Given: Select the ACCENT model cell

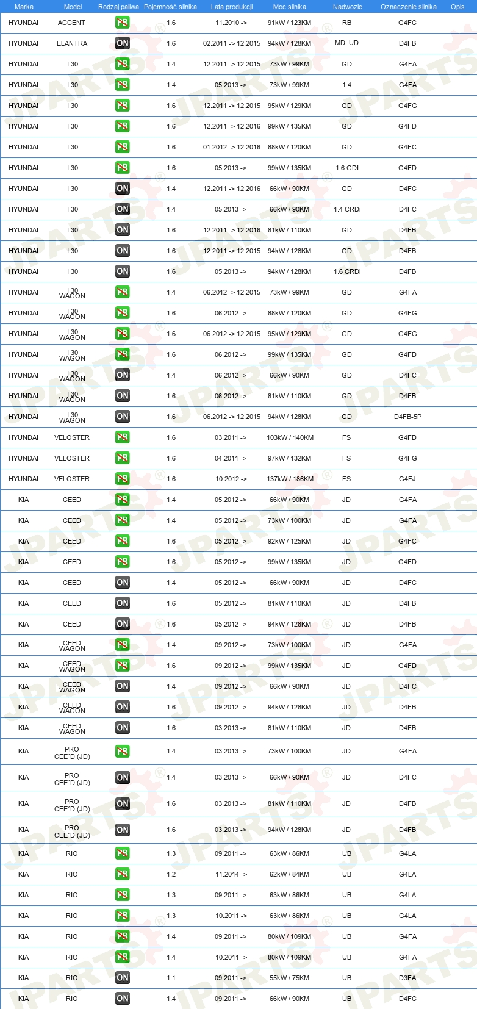Looking at the screenshot, I should (x=72, y=23).
